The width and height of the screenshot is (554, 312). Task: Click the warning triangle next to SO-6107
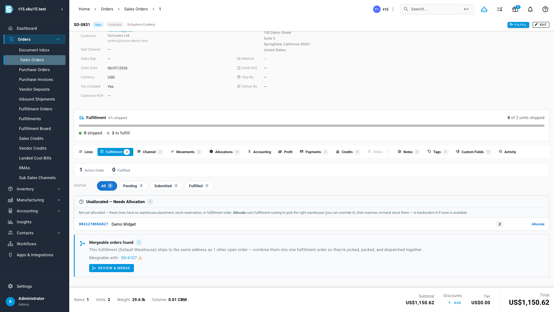tap(140, 258)
